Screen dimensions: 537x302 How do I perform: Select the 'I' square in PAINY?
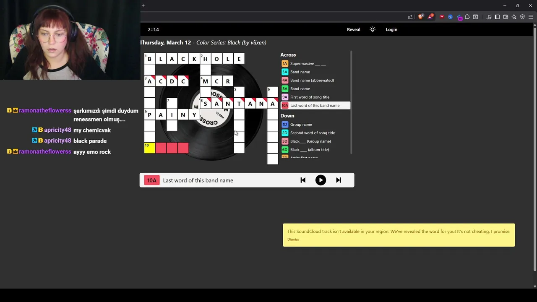(x=172, y=115)
